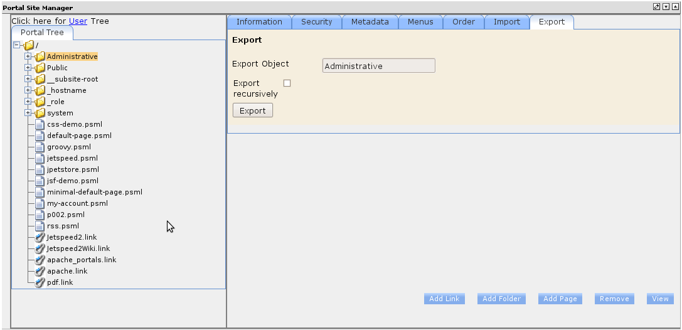The height and width of the screenshot is (330, 682).
Task: Open the Metadata tab
Action: tap(370, 21)
